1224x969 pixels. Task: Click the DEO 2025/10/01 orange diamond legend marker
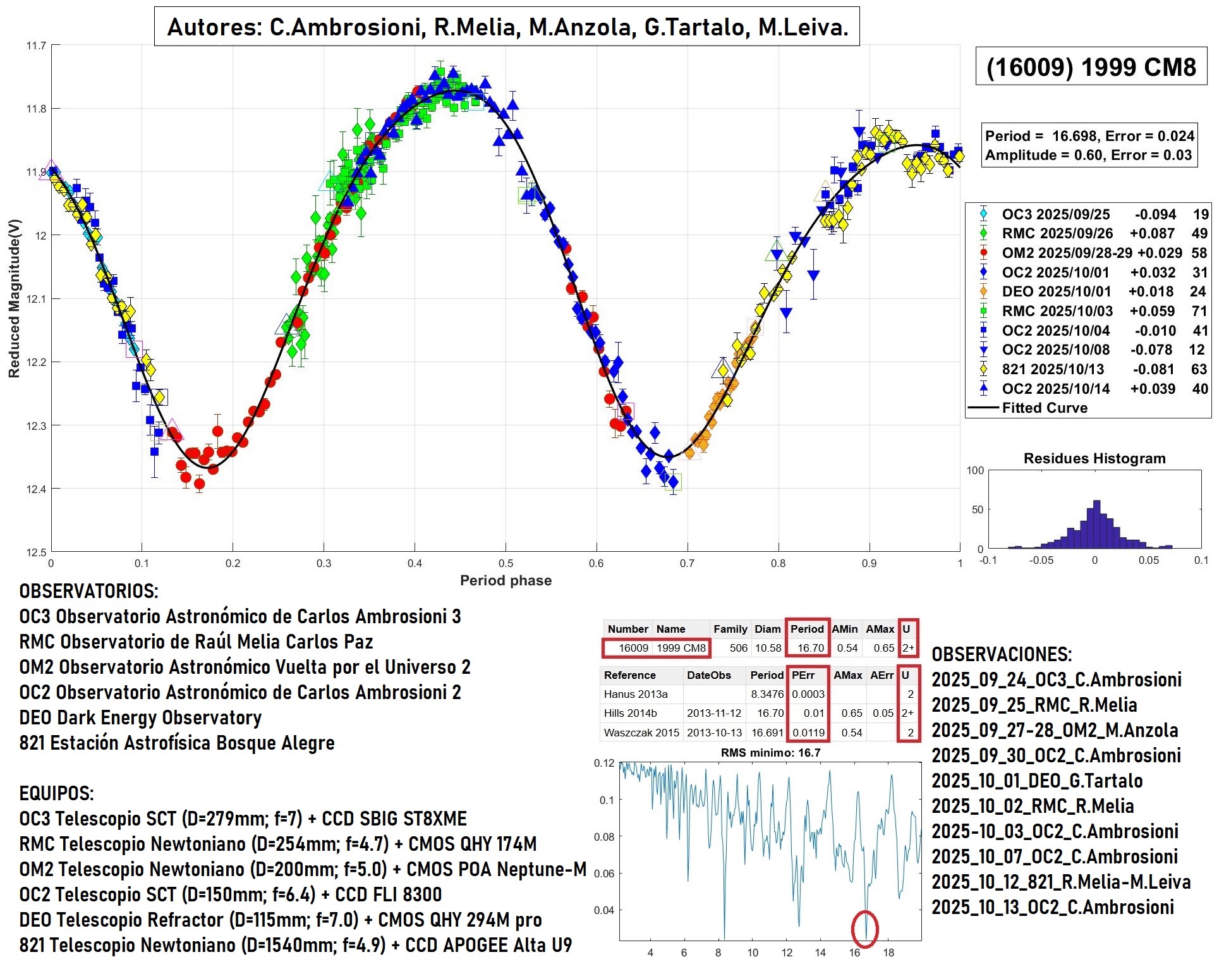click(x=983, y=291)
